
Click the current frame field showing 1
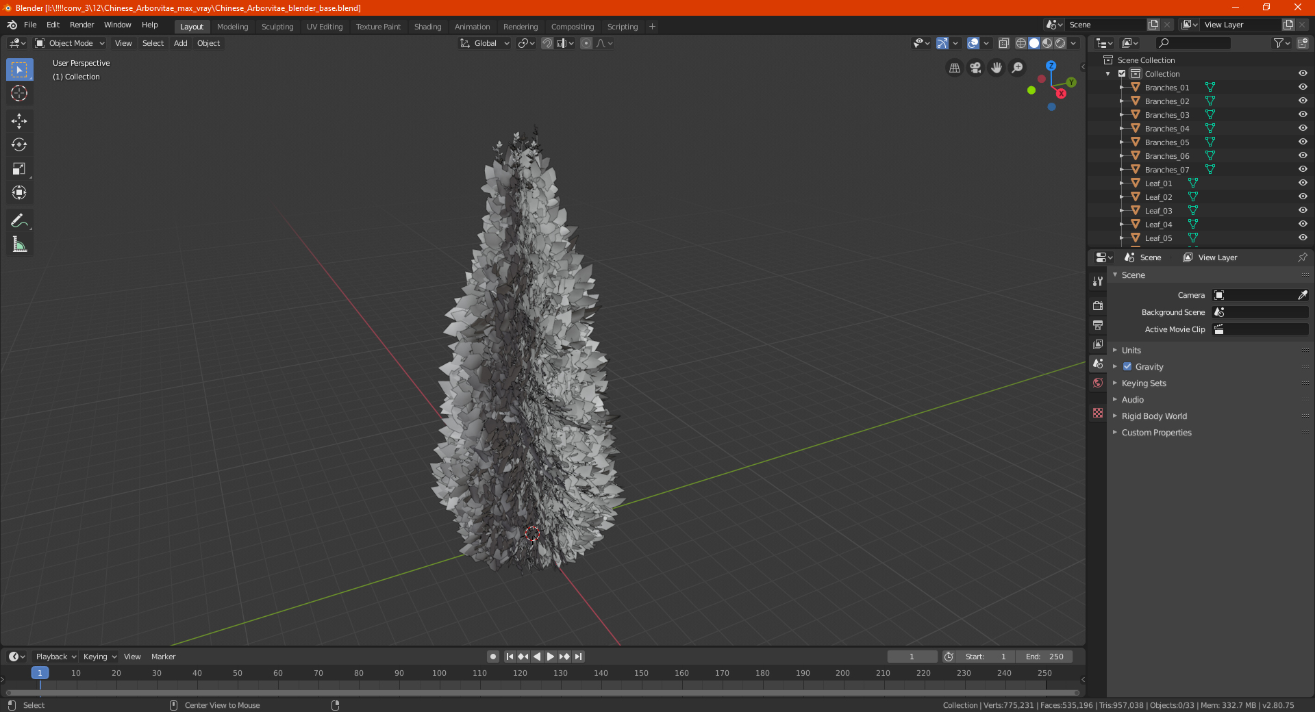tap(912, 657)
